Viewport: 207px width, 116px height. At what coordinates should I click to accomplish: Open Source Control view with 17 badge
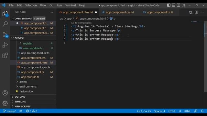(5, 34)
